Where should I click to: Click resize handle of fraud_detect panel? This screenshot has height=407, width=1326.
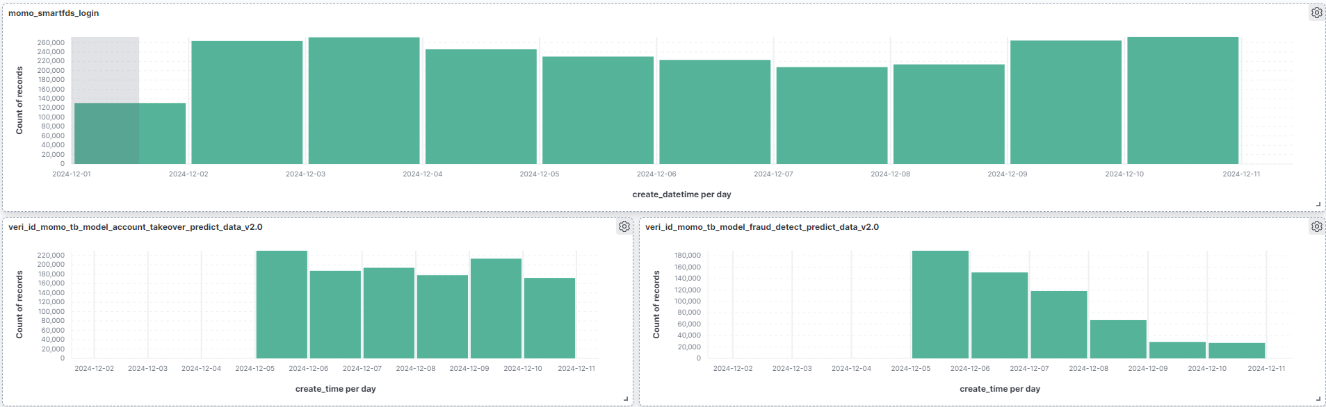(x=1318, y=399)
